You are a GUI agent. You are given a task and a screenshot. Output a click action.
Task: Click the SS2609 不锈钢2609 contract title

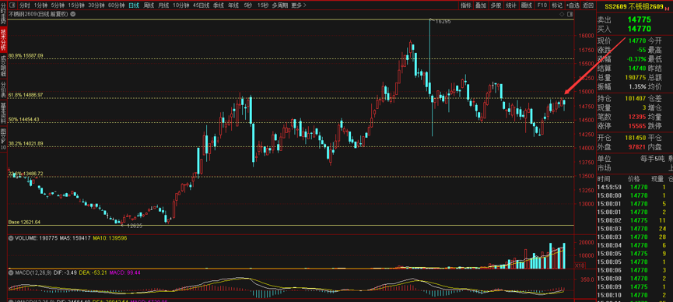[x=634, y=6]
